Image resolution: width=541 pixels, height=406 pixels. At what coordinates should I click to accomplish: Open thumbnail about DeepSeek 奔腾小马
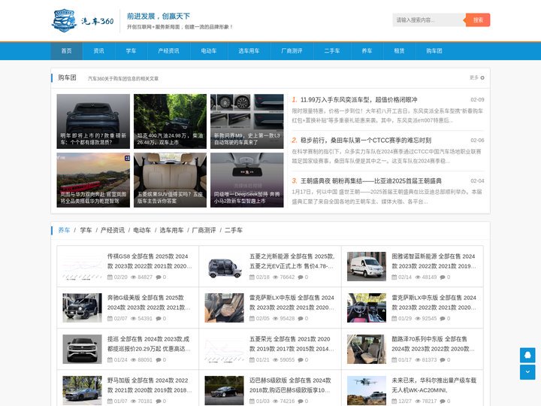click(247, 180)
